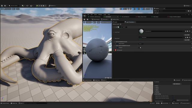
Task: Toggle the static switch value checkbox
Action: point(139,48)
